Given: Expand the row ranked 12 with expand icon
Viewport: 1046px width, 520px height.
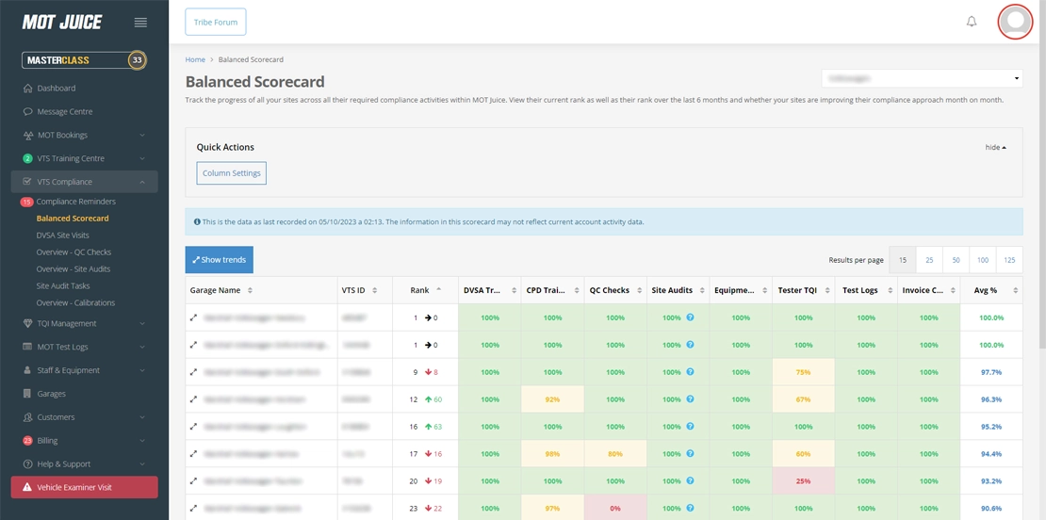Looking at the screenshot, I should (x=193, y=399).
